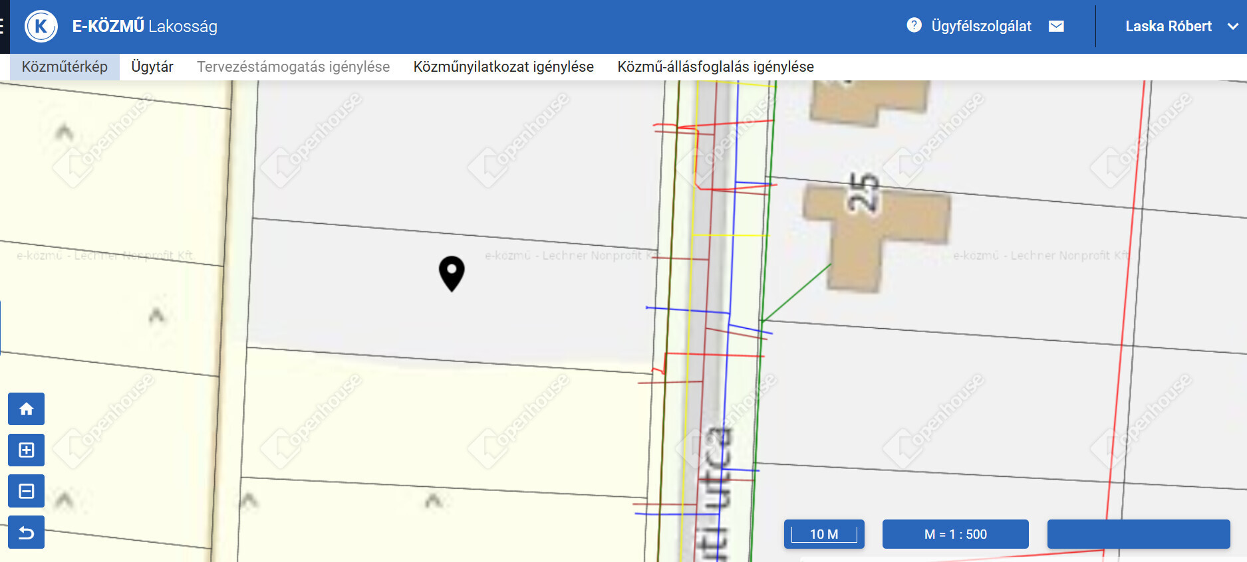Open Tervezéstámogatás igénylése menu item
The image size is (1247, 562).
[x=293, y=67]
